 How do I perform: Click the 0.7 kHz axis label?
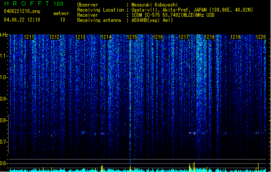point(4,142)
